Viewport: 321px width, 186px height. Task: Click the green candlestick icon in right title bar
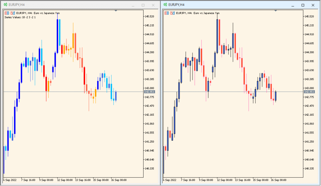click(165, 5)
